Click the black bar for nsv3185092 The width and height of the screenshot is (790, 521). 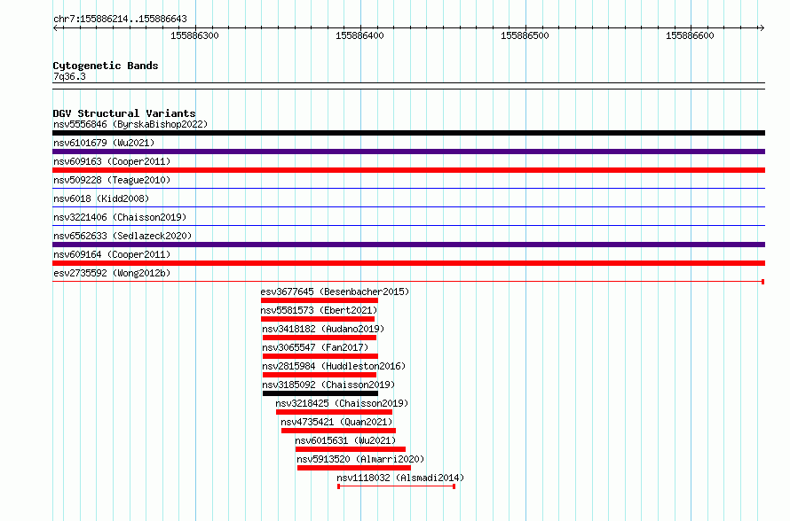[x=320, y=393]
